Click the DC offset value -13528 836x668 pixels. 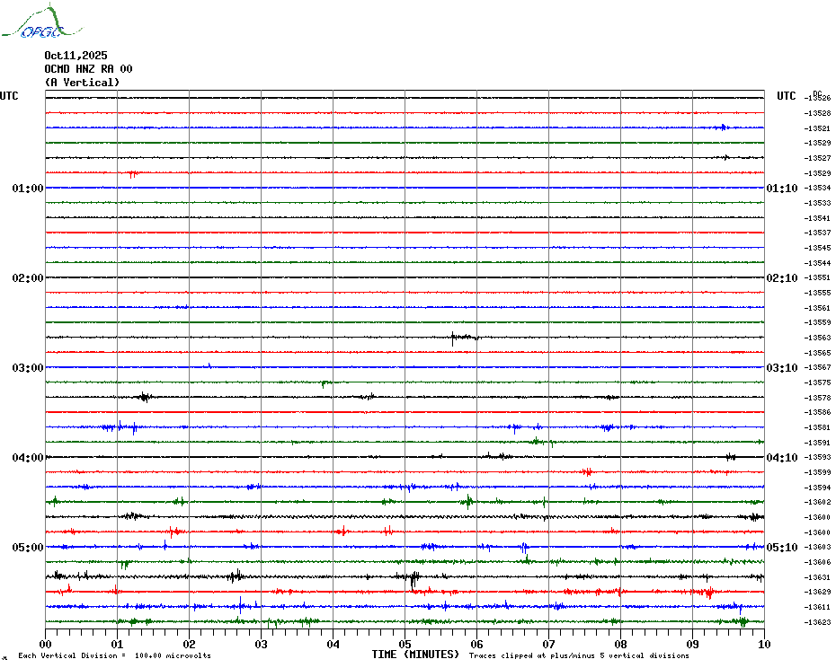coord(817,113)
